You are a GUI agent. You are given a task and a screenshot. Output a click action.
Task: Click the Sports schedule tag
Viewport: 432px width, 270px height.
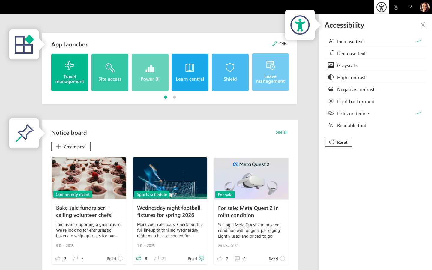pos(152,194)
